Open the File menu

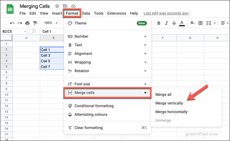point(23,13)
